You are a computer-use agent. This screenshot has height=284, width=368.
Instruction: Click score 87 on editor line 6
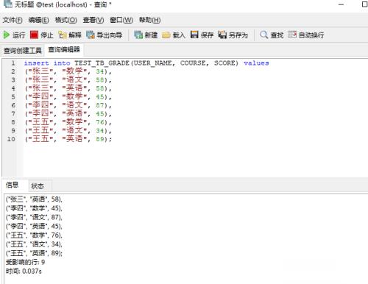click(100, 105)
